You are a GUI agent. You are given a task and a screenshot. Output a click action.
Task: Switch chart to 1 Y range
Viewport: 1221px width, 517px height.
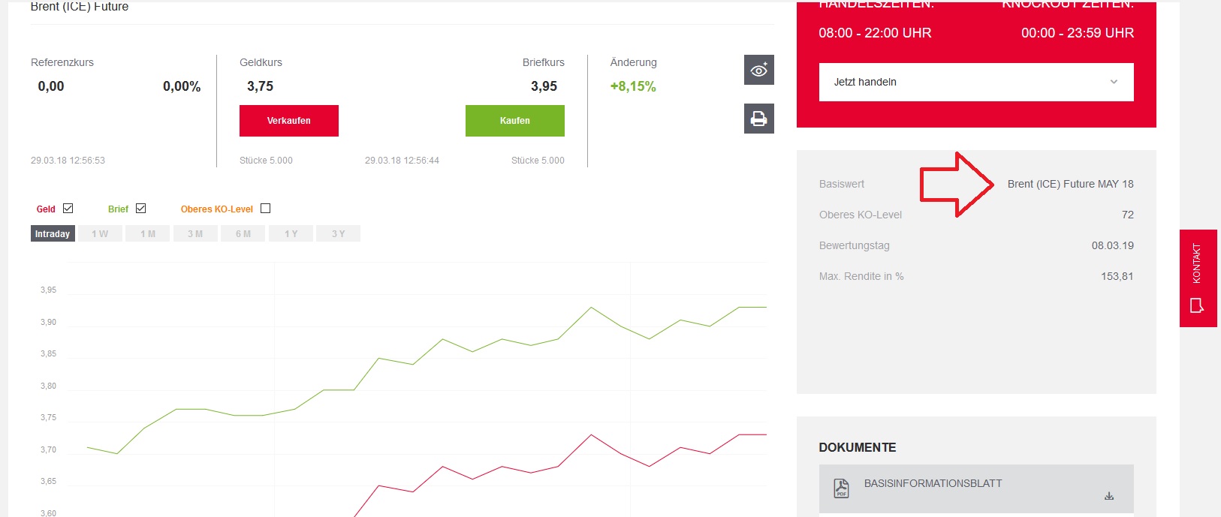(x=291, y=234)
